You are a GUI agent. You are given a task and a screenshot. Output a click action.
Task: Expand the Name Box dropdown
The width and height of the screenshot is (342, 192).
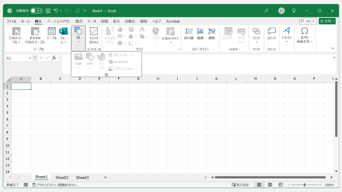pyautogui.click(x=30, y=58)
